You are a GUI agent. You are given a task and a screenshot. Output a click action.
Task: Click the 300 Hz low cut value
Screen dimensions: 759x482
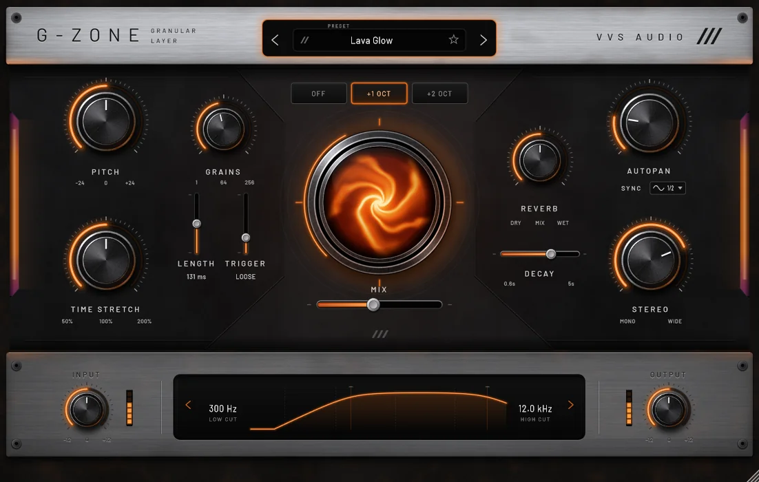222,409
